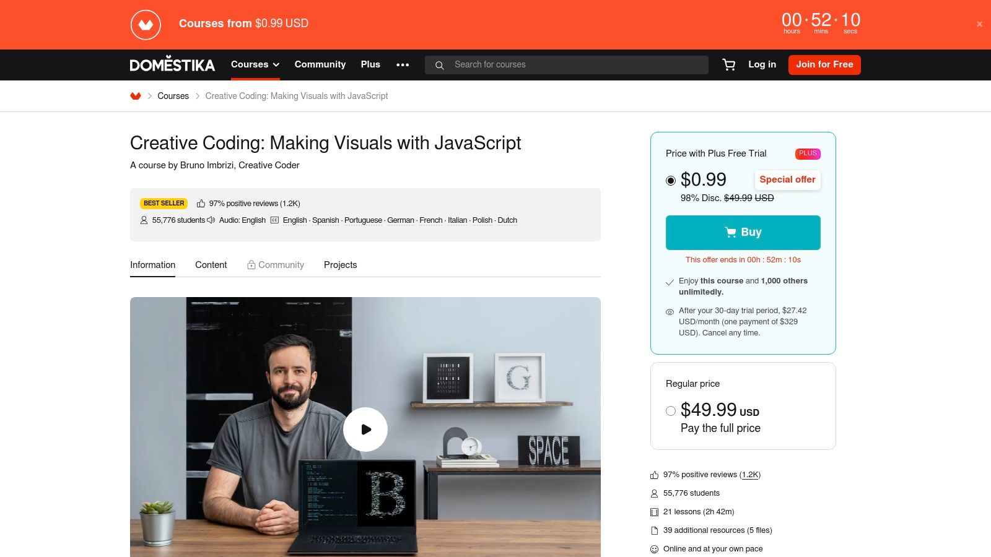Viewport: 991px width, 557px height.
Task: Click Courses from $0.99 USD banner text
Action: [x=243, y=24]
